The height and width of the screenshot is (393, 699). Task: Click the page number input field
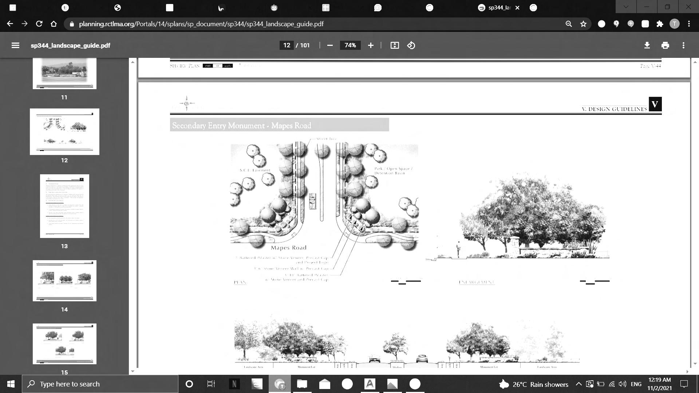(x=287, y=45)
